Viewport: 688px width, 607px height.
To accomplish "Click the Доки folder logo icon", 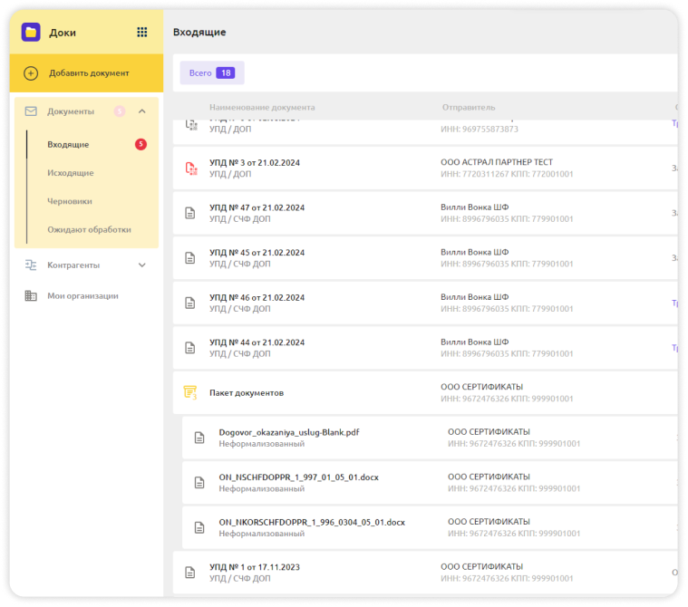I will [31, 32].
